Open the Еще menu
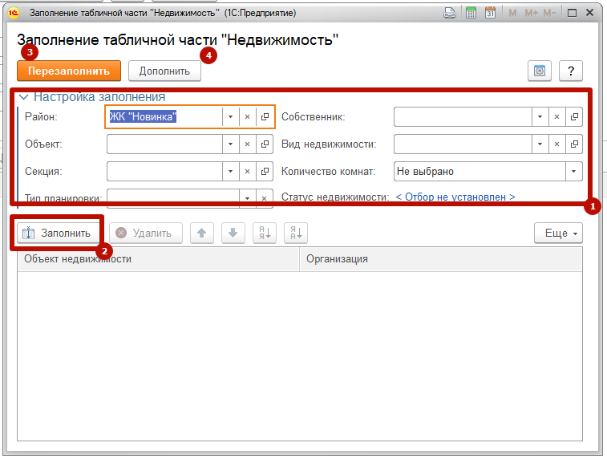Screen dimensions: 607x459 pyautogui.click(x=558, y=233)
